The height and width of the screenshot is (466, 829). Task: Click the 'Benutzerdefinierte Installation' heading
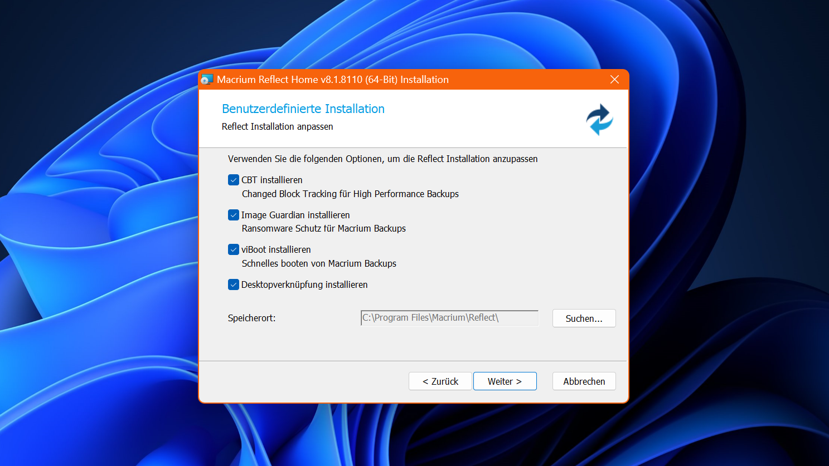(x=303, y=109)
